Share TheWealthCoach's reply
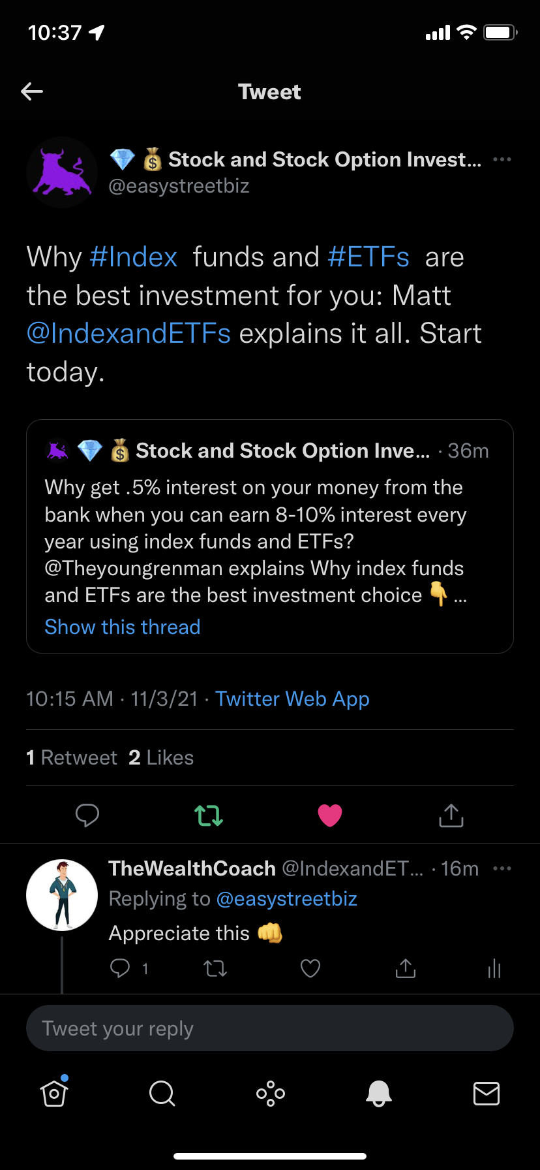Viewport: 540px width, 1170px height. 406,968
